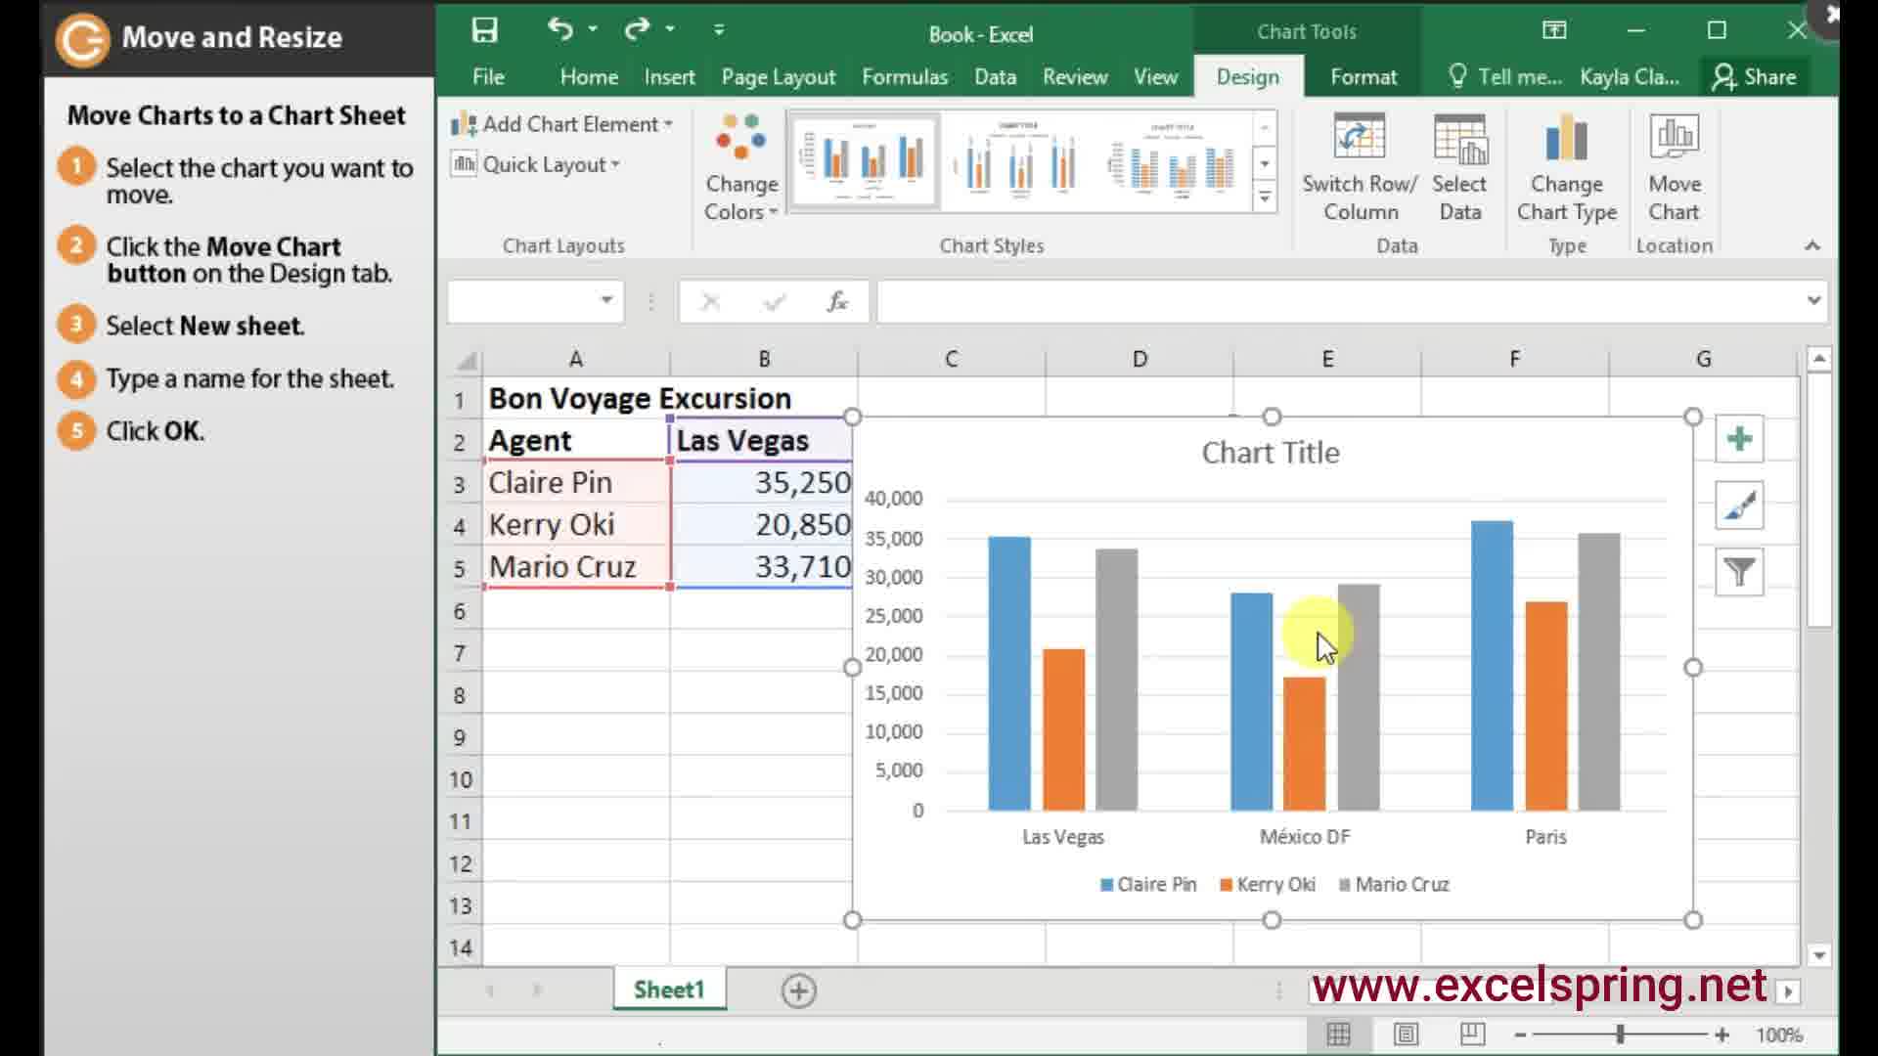The width and height of the screenshot is (1878, 1056).
Task: Switch to Page Layout view icon
Action: [x=1406, y=1034]
